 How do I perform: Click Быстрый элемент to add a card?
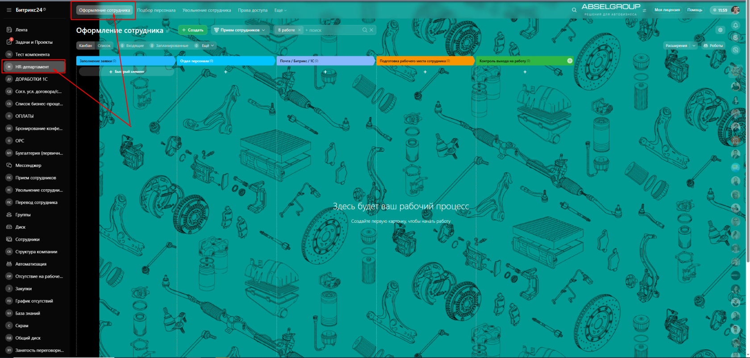[x=126, y=71]
